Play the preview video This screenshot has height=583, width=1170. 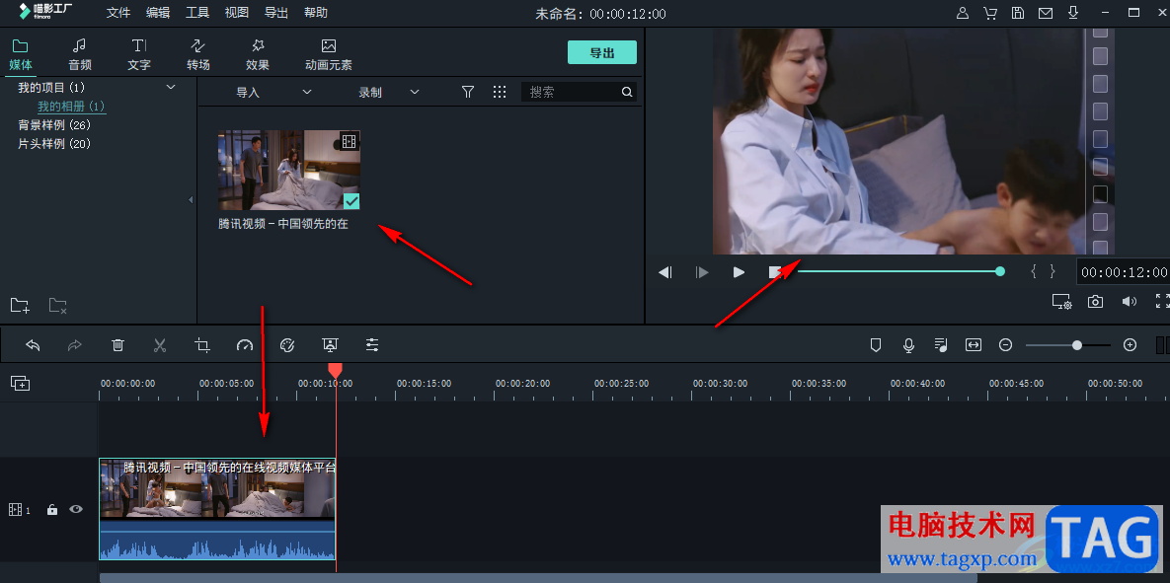click(x=739, y=272)
